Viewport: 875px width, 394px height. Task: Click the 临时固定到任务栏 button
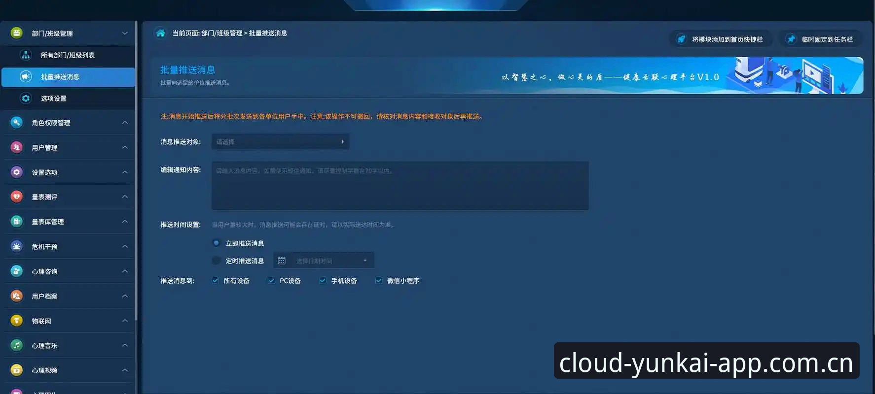(x=821, y=39)
